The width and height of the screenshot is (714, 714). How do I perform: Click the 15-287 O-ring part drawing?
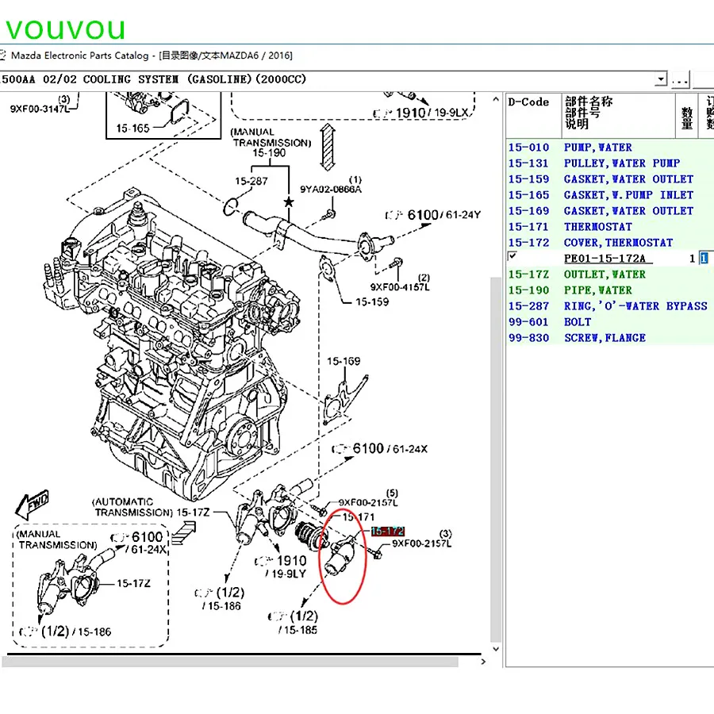tap(230, 207)
